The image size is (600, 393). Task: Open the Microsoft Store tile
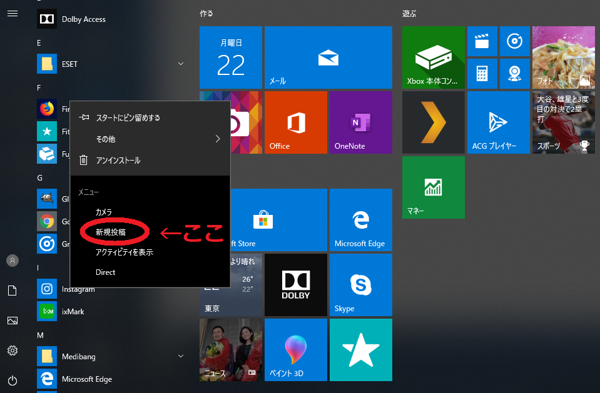click(278, 220)
